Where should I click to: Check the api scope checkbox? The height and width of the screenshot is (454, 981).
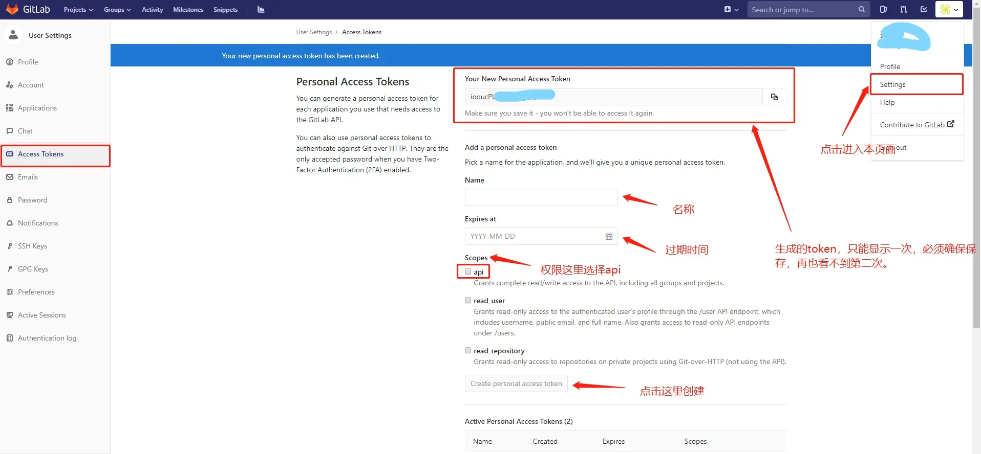pos(468,271)
